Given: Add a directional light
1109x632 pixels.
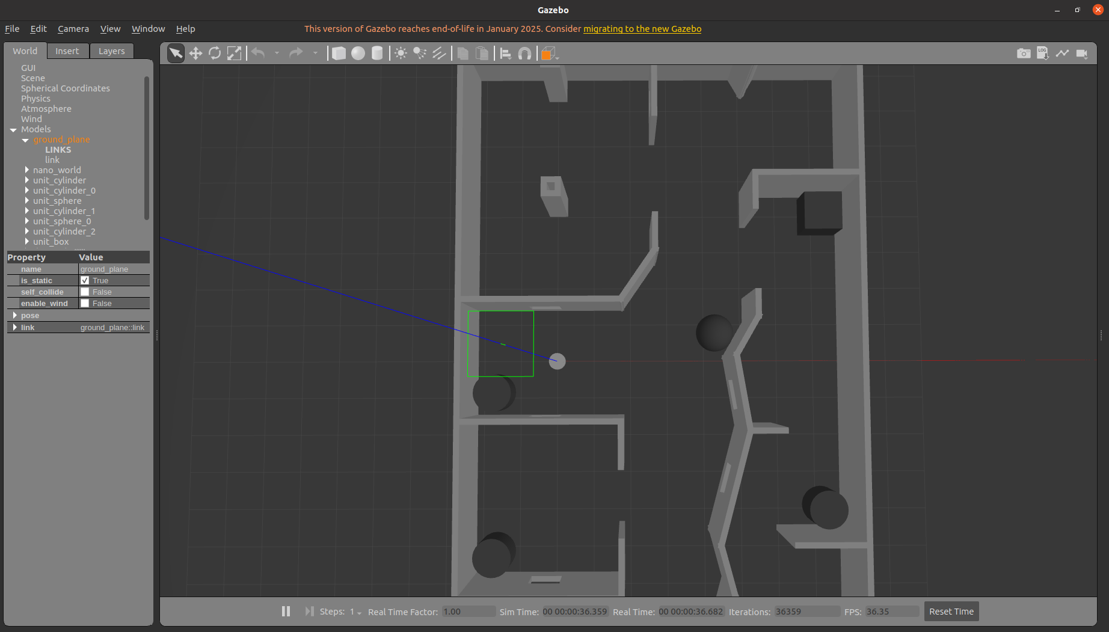Looking at the screenshot, I should click(439, 54).
